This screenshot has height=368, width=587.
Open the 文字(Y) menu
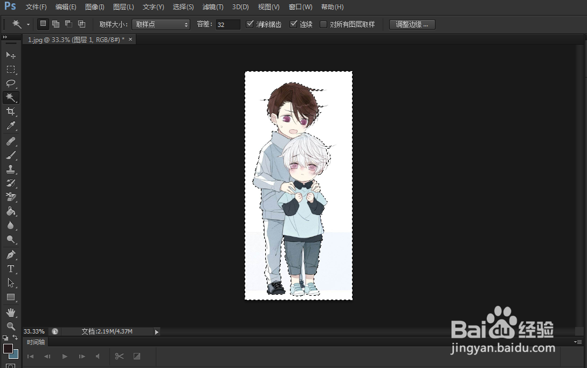point(153,7)
